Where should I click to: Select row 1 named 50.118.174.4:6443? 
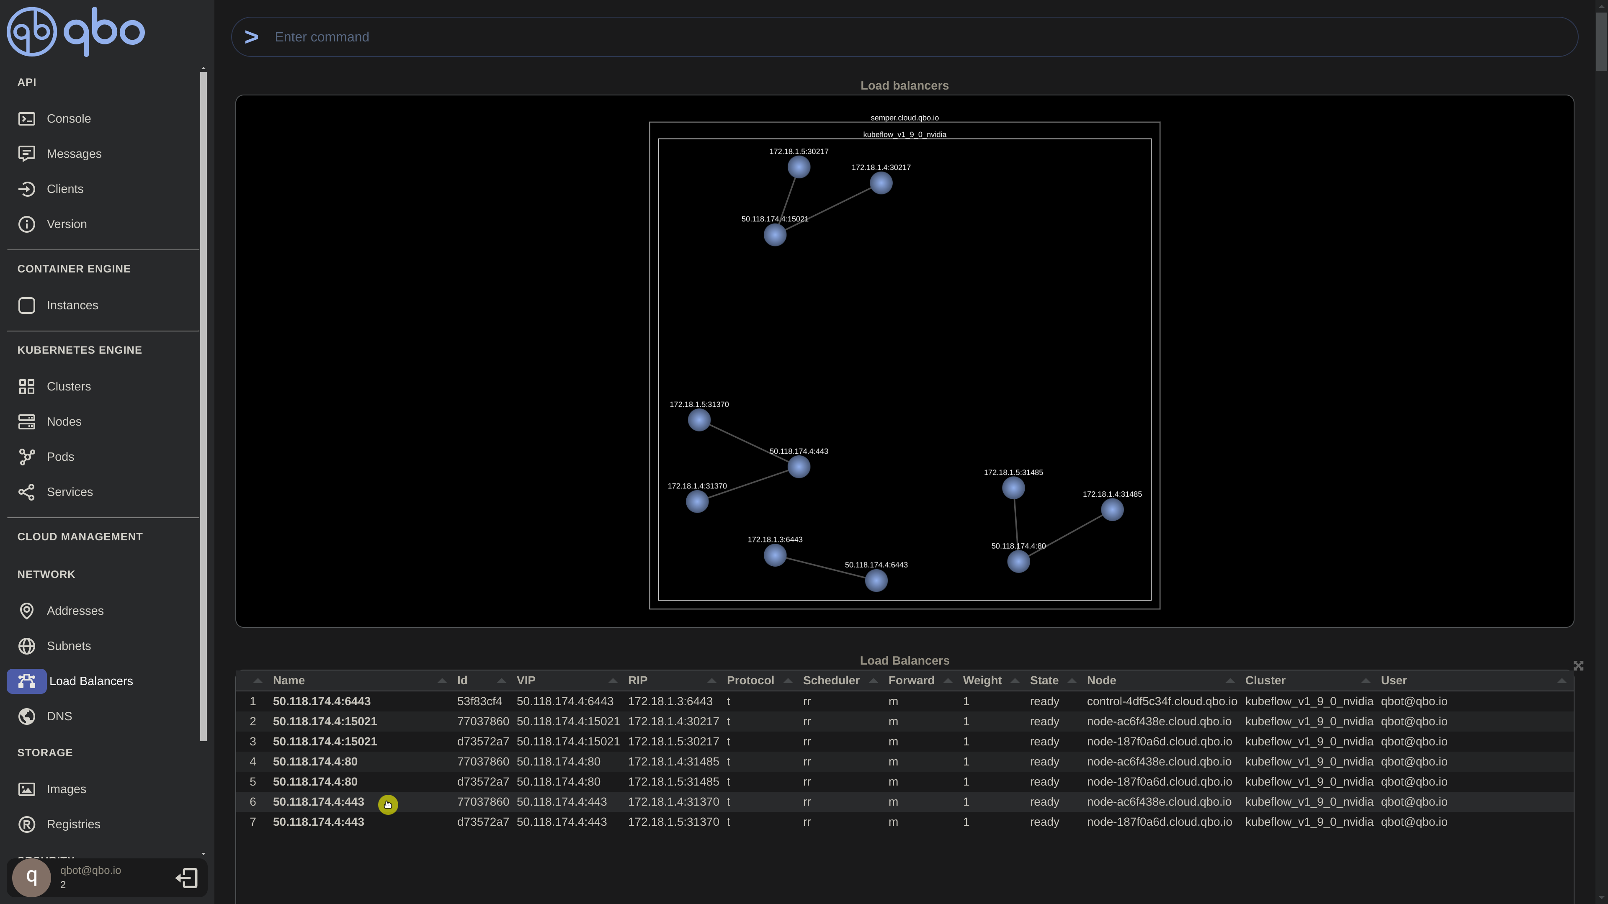point(322,701)
